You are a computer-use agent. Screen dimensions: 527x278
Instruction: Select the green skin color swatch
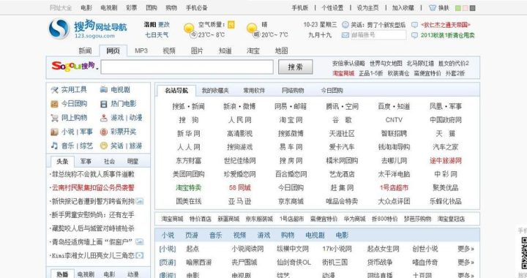click(x=457, y=8)
